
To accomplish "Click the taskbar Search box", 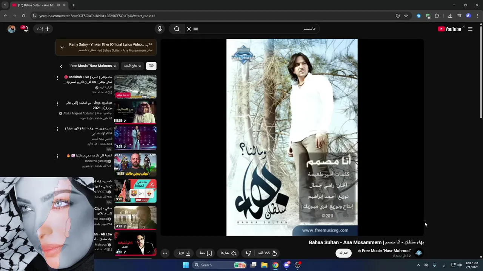I will 220,265.
